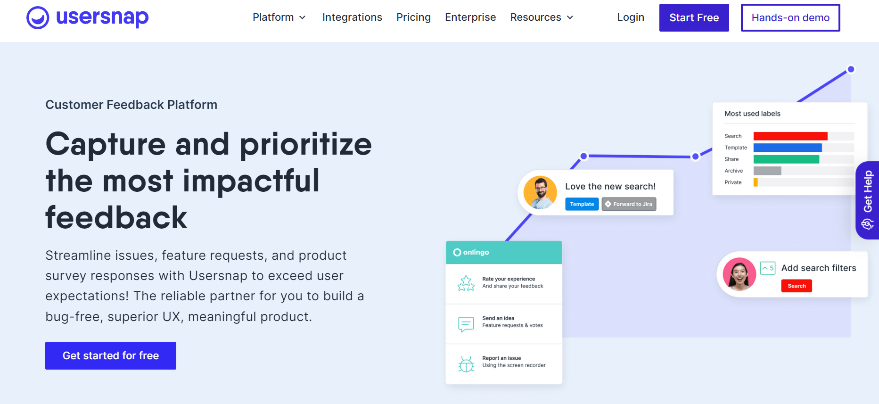
Task: Click the Start Free button
Action: (694, 17)
